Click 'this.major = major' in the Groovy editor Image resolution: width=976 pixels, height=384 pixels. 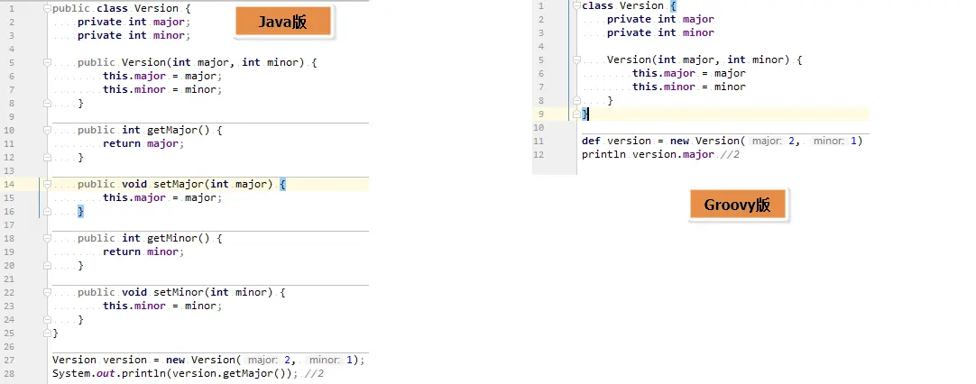(x=689, y=73)
